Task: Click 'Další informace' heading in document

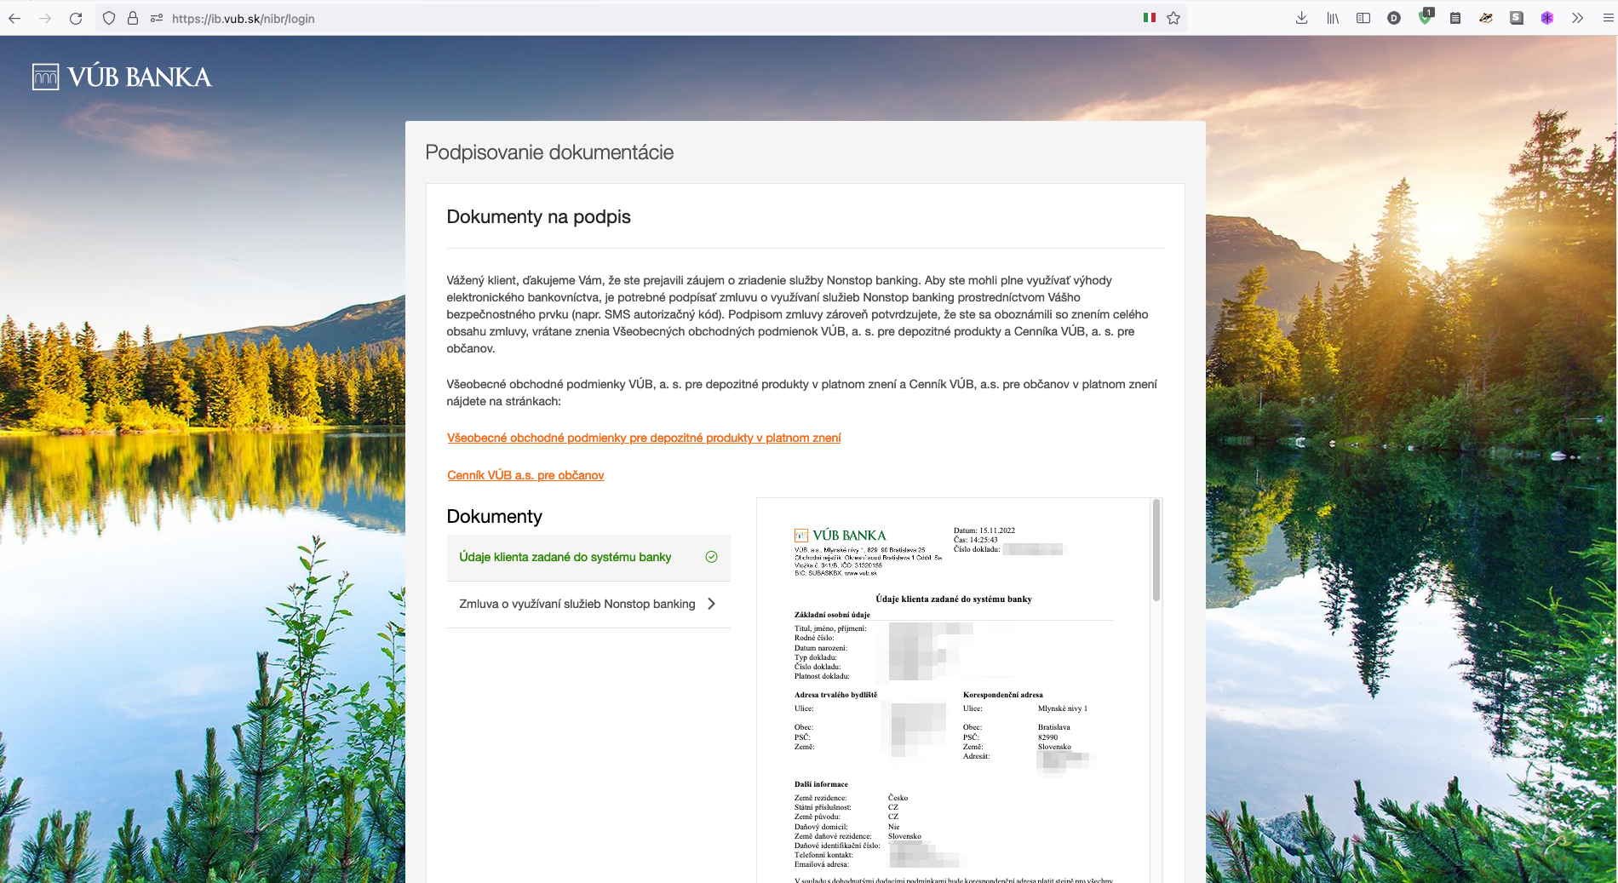Action: 821,784
